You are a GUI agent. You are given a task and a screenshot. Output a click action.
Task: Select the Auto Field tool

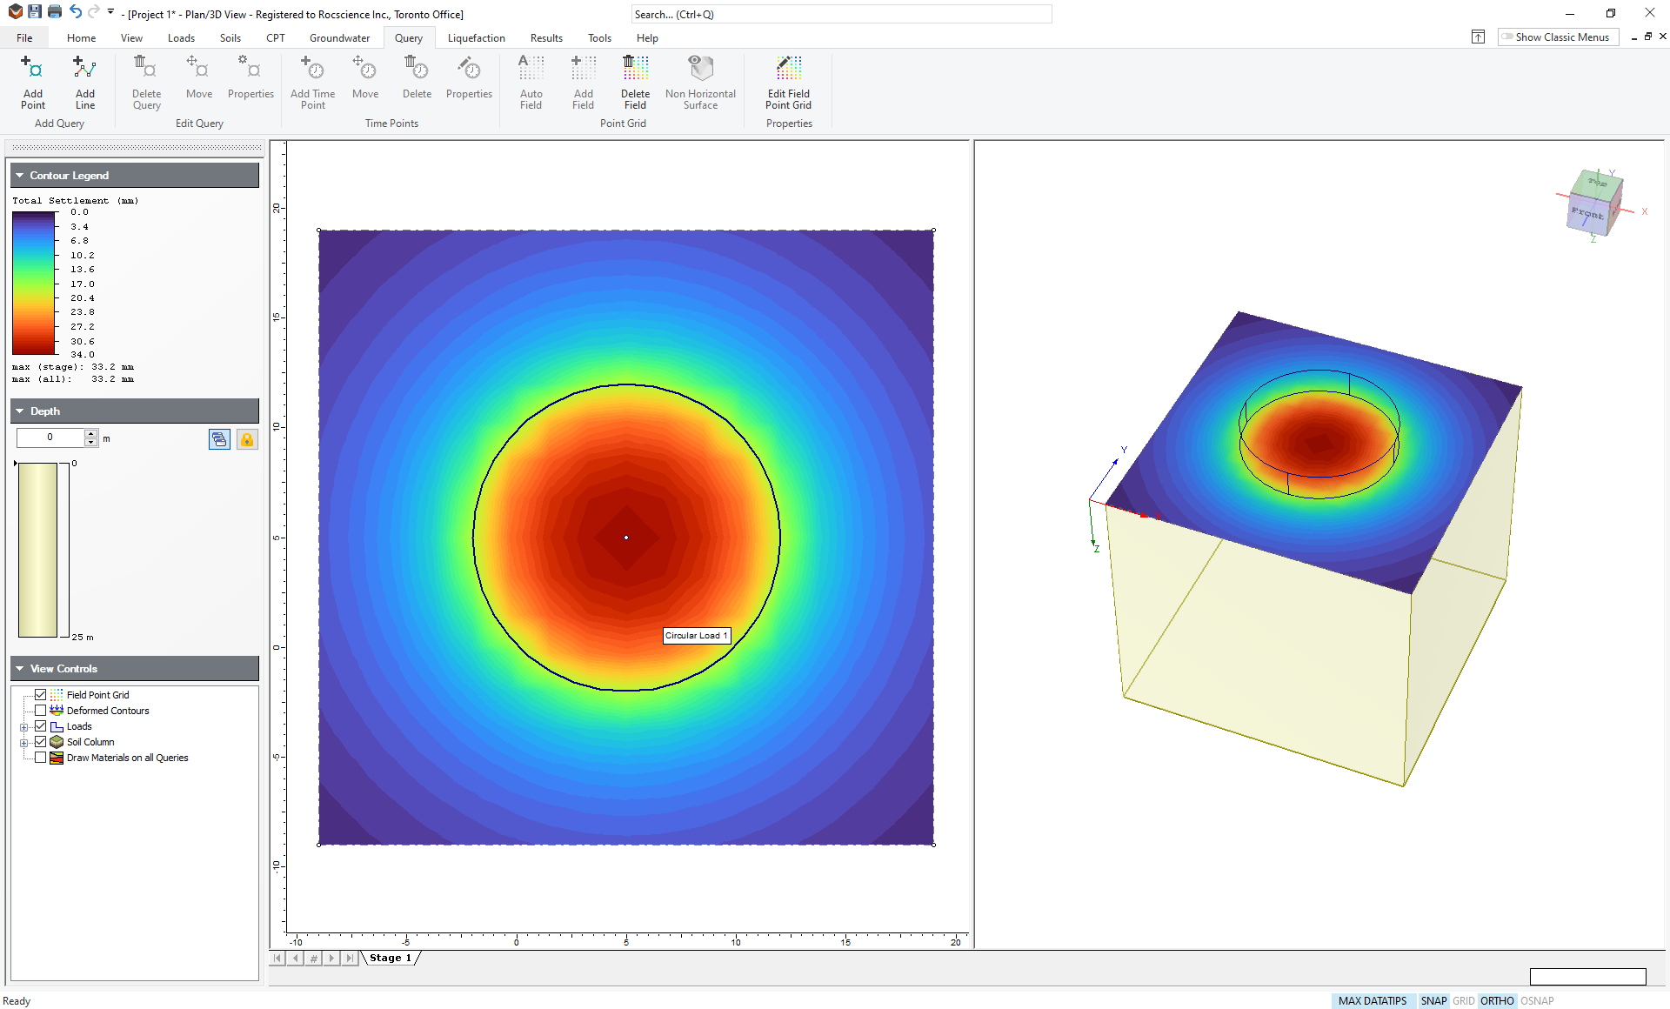click(x=531, y=84)
